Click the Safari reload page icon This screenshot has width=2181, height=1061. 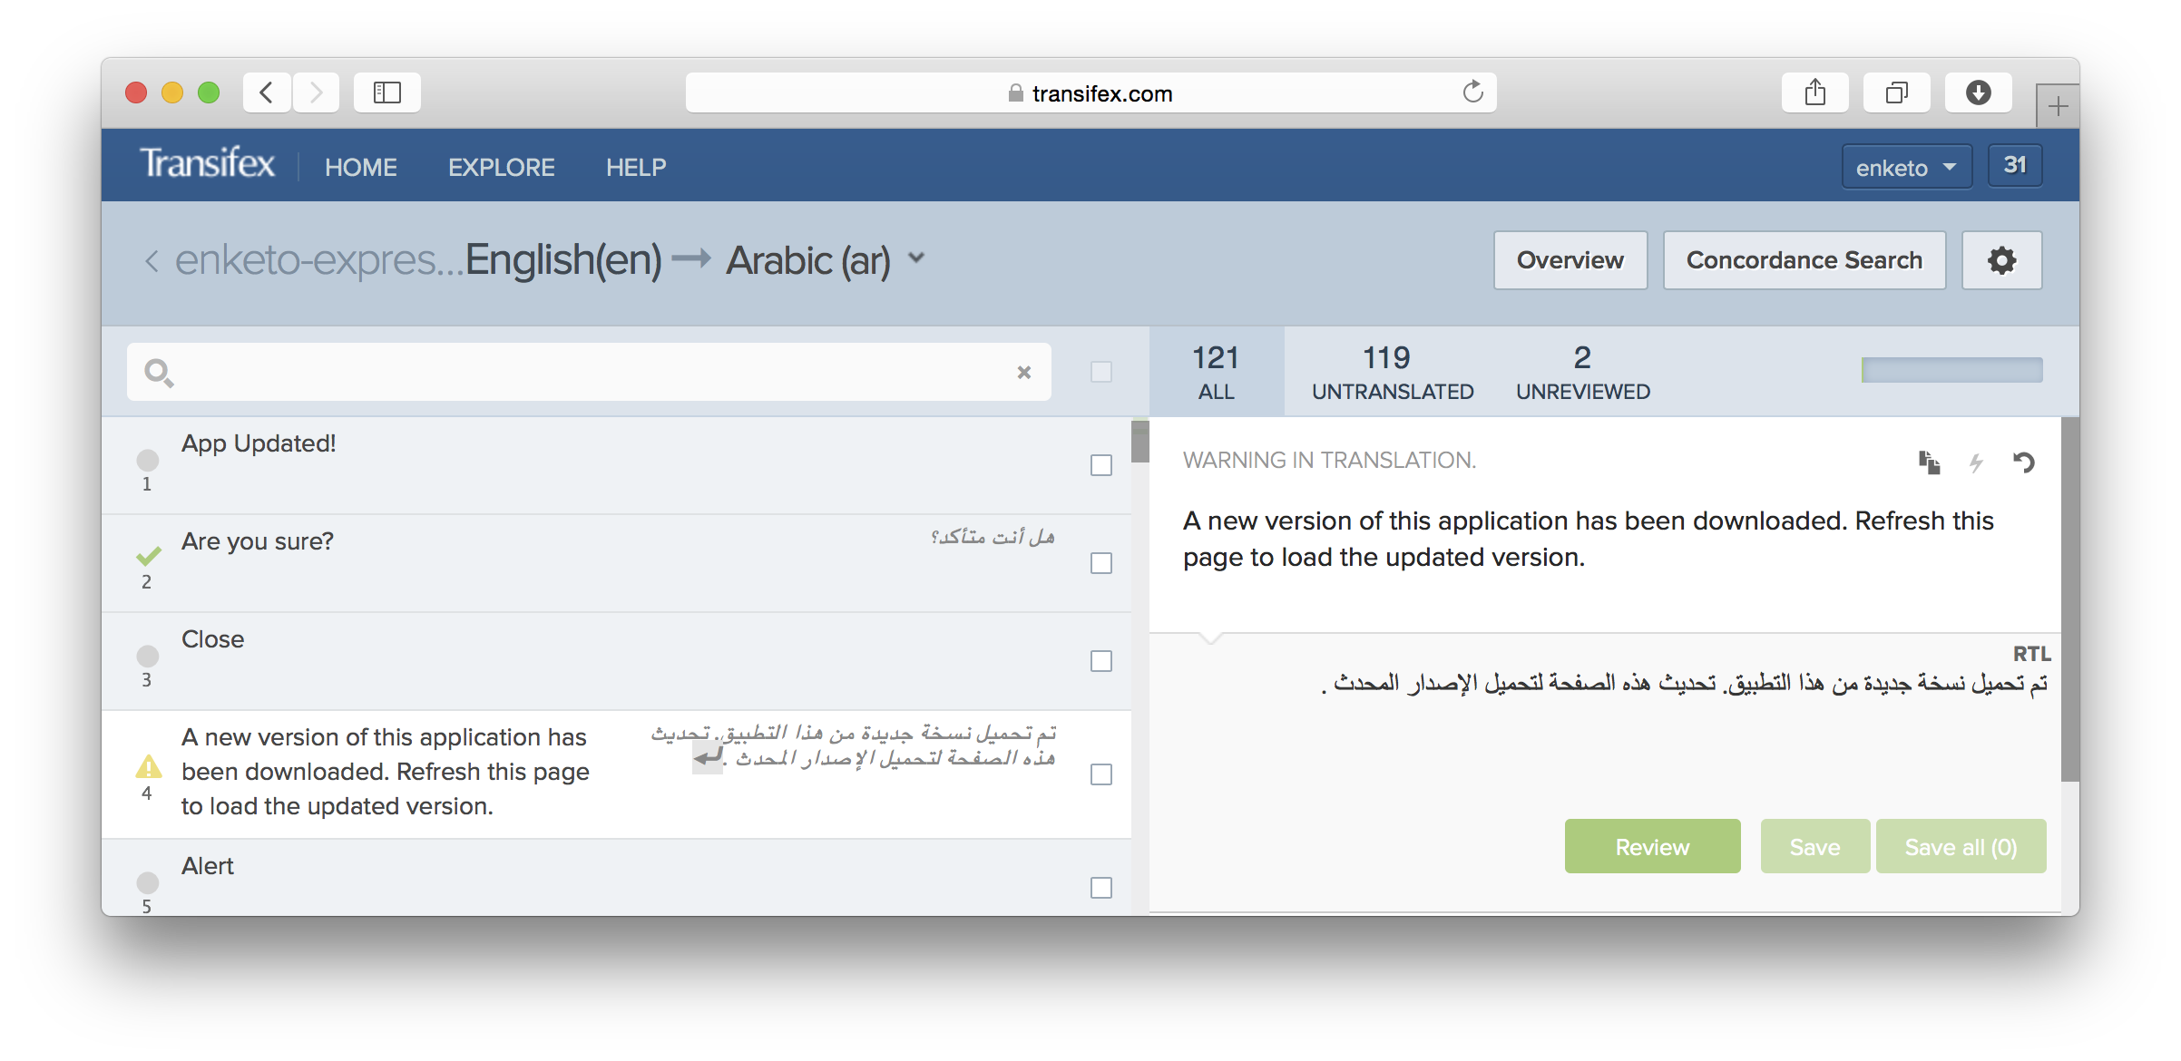pos(1472,92)
